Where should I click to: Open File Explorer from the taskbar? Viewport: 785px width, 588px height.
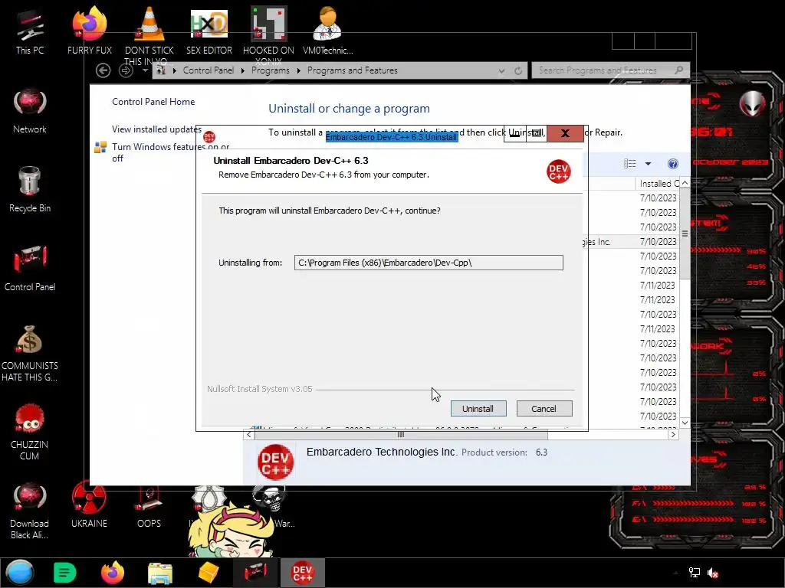[160, 573]
